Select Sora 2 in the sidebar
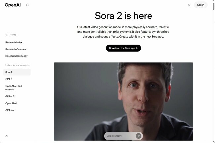The width and height of the screenshot is (215, 143). coord(17,72)
